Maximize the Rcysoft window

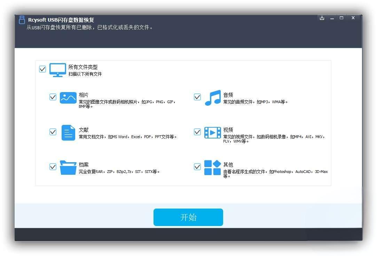tap(341, 18)
